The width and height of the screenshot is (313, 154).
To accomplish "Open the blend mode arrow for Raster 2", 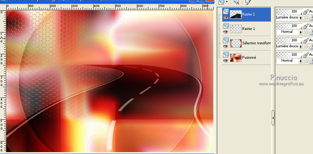I will point(300,18).
